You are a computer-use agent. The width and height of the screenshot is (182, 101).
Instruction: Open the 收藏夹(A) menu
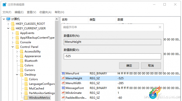pyautogui.click(x=45, y=12)
